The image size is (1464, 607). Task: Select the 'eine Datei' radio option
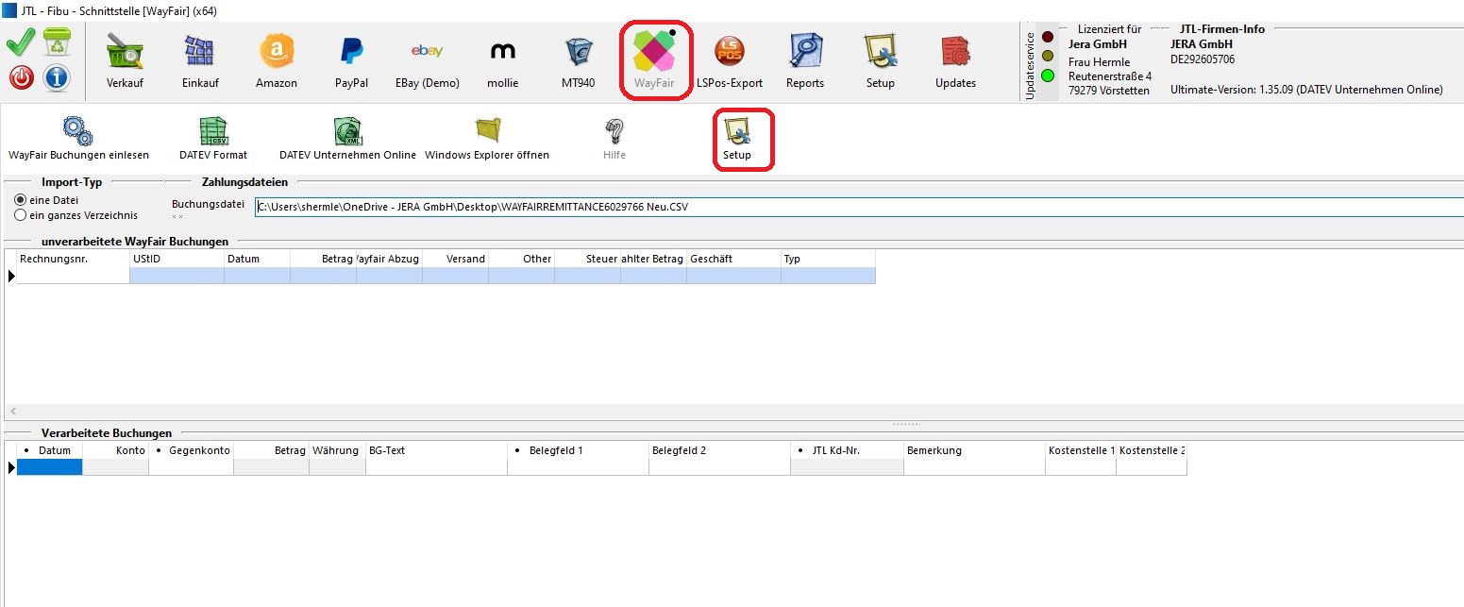coord(21,200)
